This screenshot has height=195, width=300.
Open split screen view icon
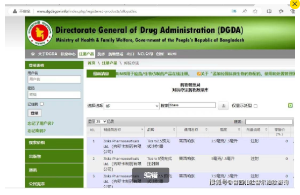[269, 11]
